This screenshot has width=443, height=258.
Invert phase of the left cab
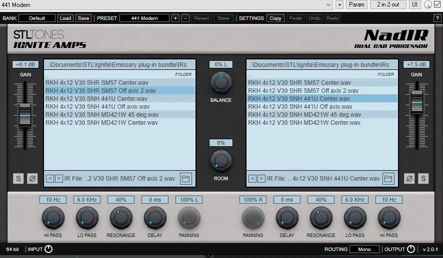click(x=32, y=179)
